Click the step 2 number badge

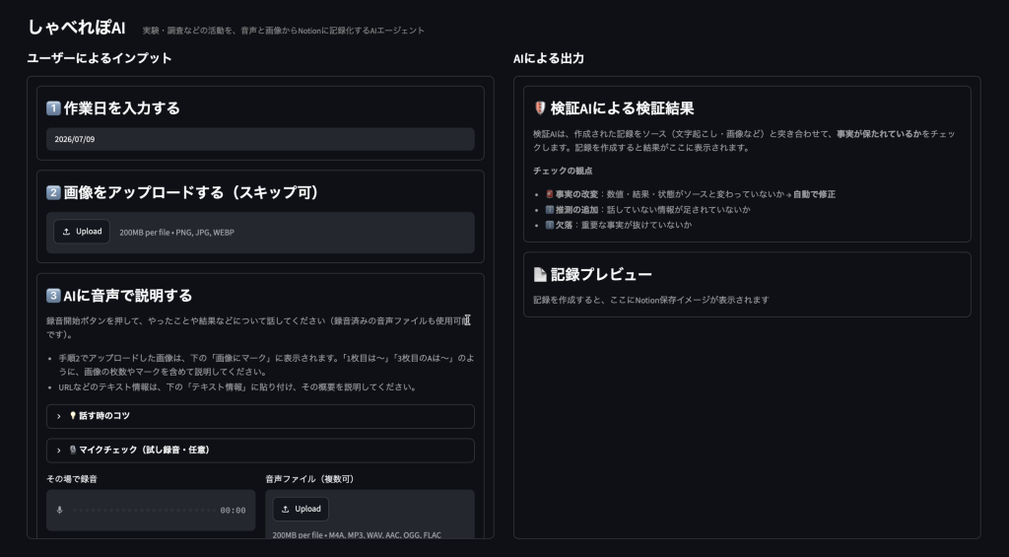53,192
